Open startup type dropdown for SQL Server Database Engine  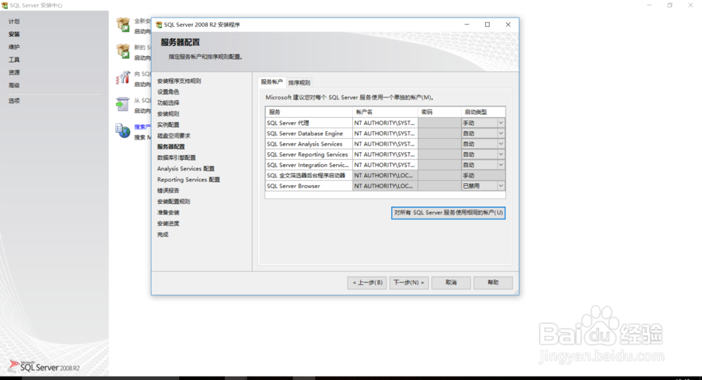pyautogui.click(x=501, y=133)
